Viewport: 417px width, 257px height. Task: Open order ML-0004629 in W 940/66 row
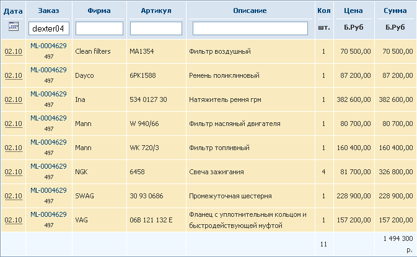point(48,118)
